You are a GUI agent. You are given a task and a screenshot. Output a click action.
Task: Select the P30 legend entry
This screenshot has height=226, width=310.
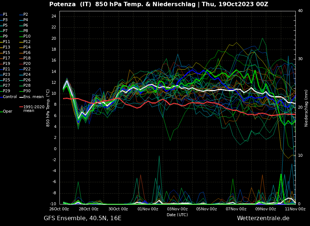[27, 91]
